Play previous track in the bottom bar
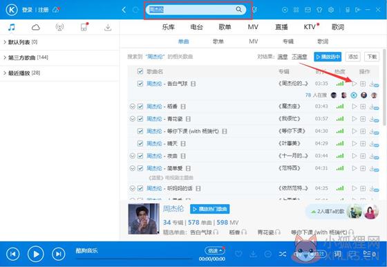This screenshot has height=267, width=387. [x=13, y=254]
